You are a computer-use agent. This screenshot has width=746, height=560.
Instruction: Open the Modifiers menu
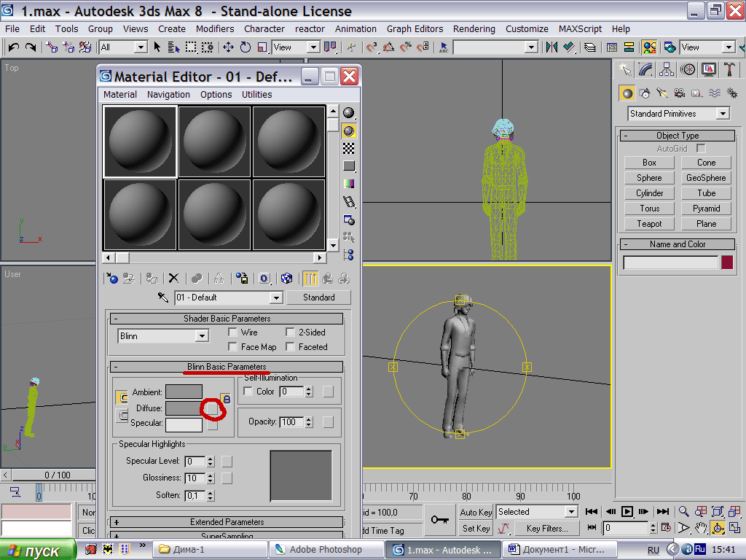point(215,28)
